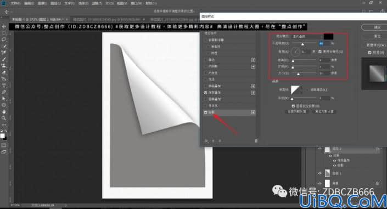Hide Layer 1 with its eye icon
The image size is (387, 209).
point(320,173)
